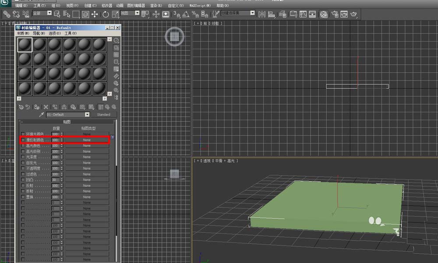Pick material from object with eyedropper
The width and height of the screenshot is (438, 263).
pos(42,115)
